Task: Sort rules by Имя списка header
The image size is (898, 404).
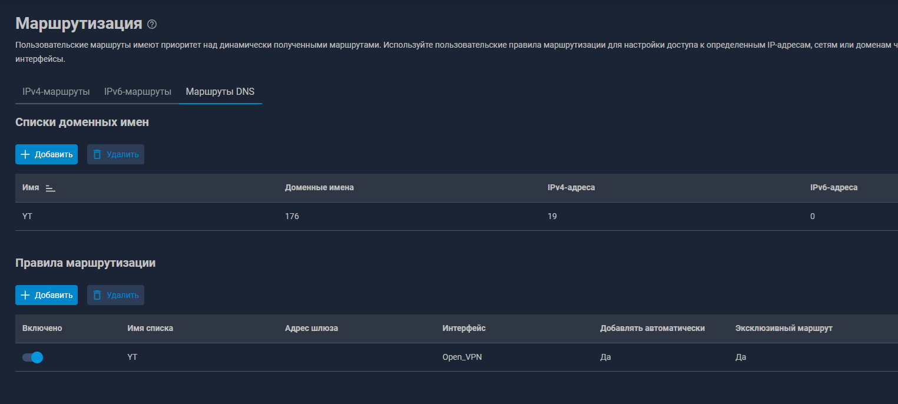Action: tap(150, 328)
